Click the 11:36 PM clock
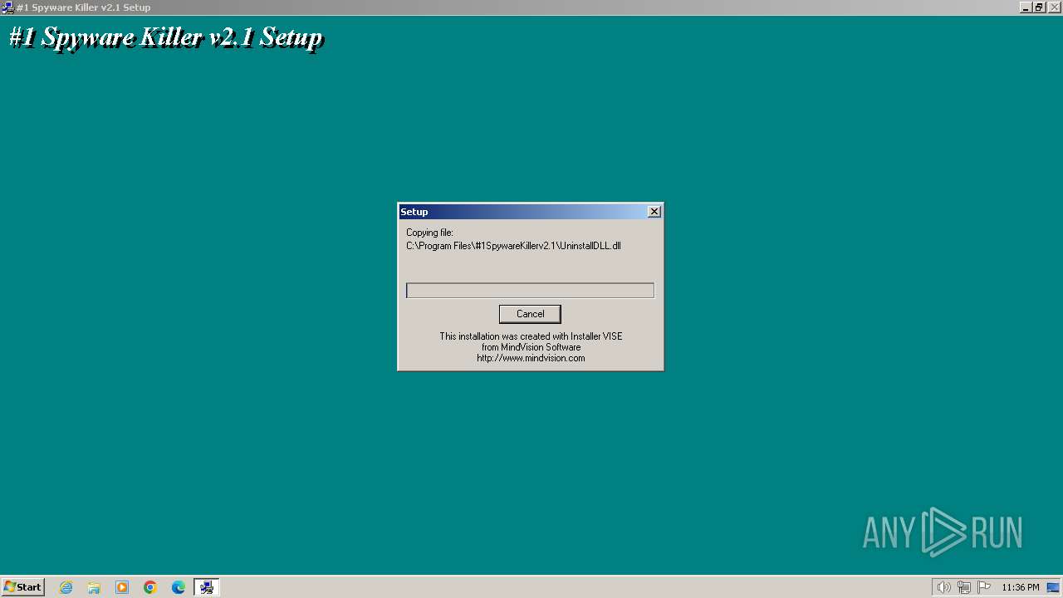The height and width of the screenshot is (598, 1063). point(1020,587)
